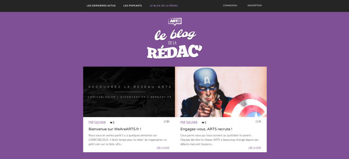The height and width of the screenshot is (159, 349).
Task: Click the Connexion link
Action: 230,6
